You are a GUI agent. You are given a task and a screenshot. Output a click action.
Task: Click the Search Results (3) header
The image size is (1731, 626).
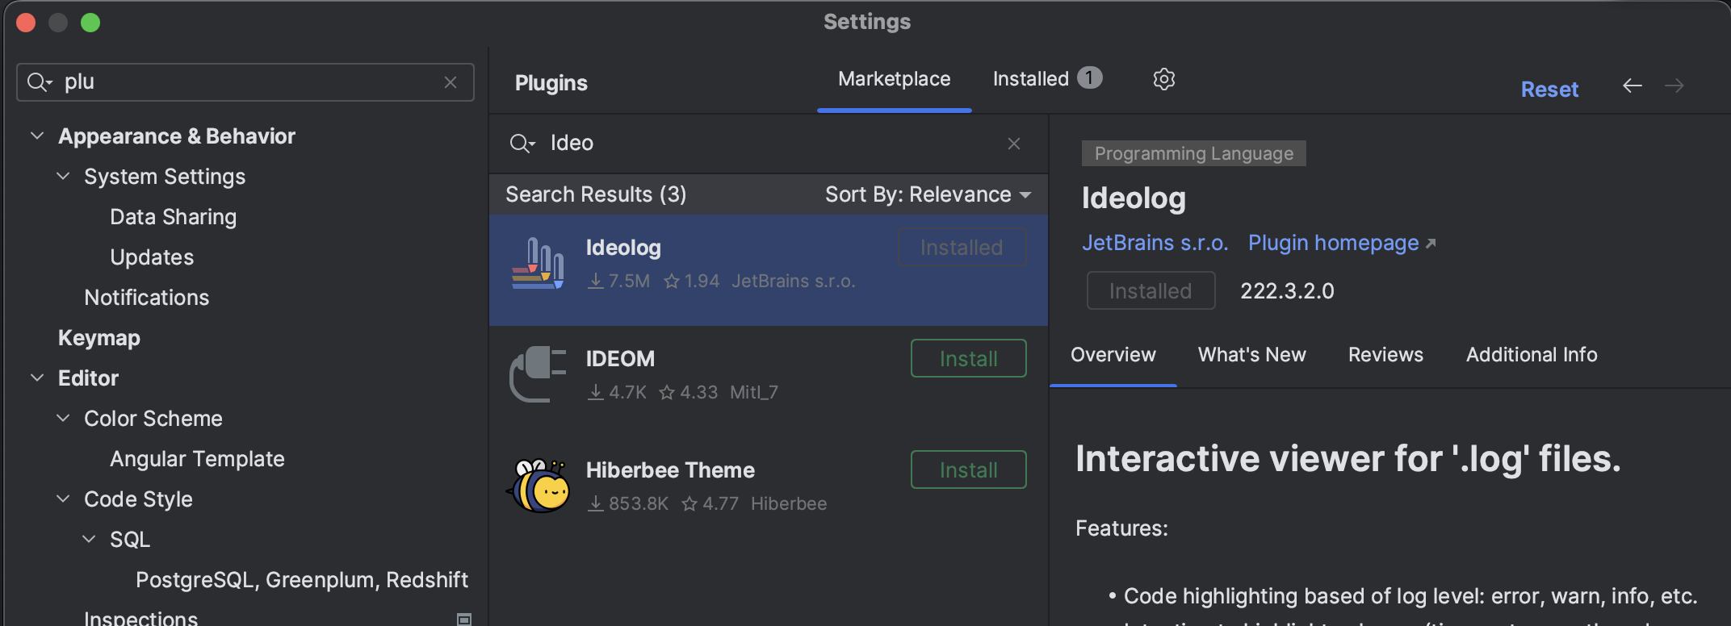pyautogui.click(x=596, y=194)
